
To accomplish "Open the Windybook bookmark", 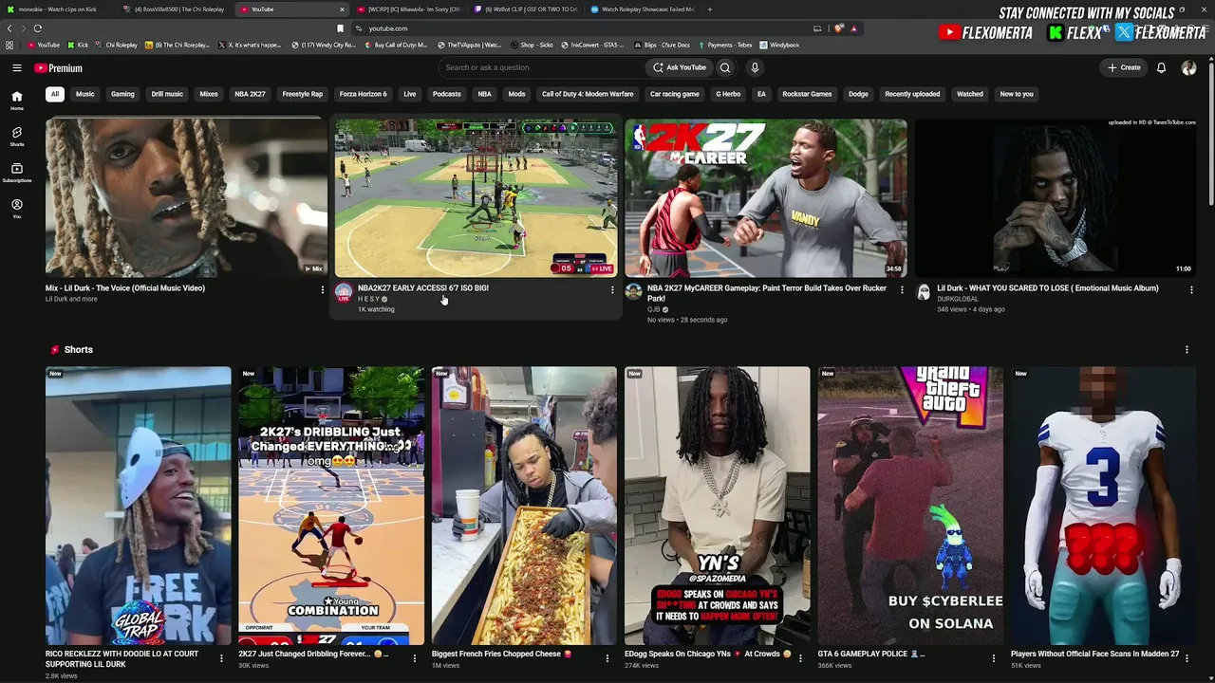I will 779,45.
